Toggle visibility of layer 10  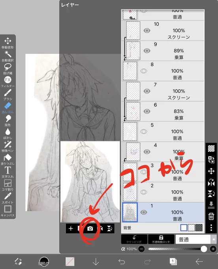147,31
